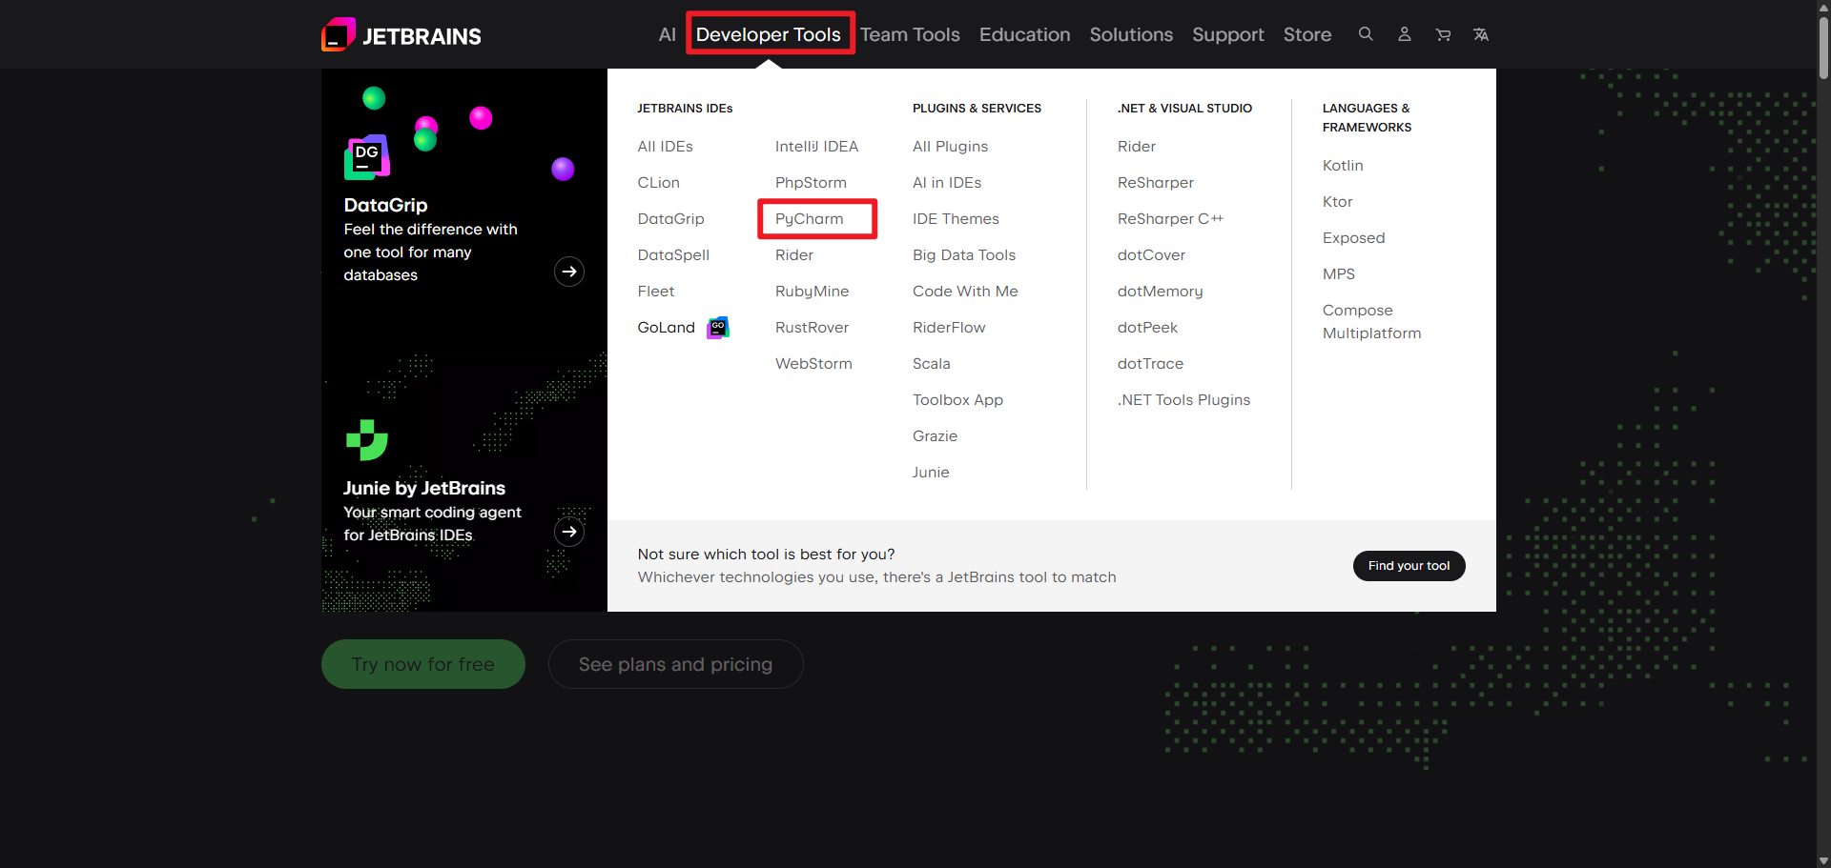Click Try now for free button
1831x868 pixels.
(423, 664)
